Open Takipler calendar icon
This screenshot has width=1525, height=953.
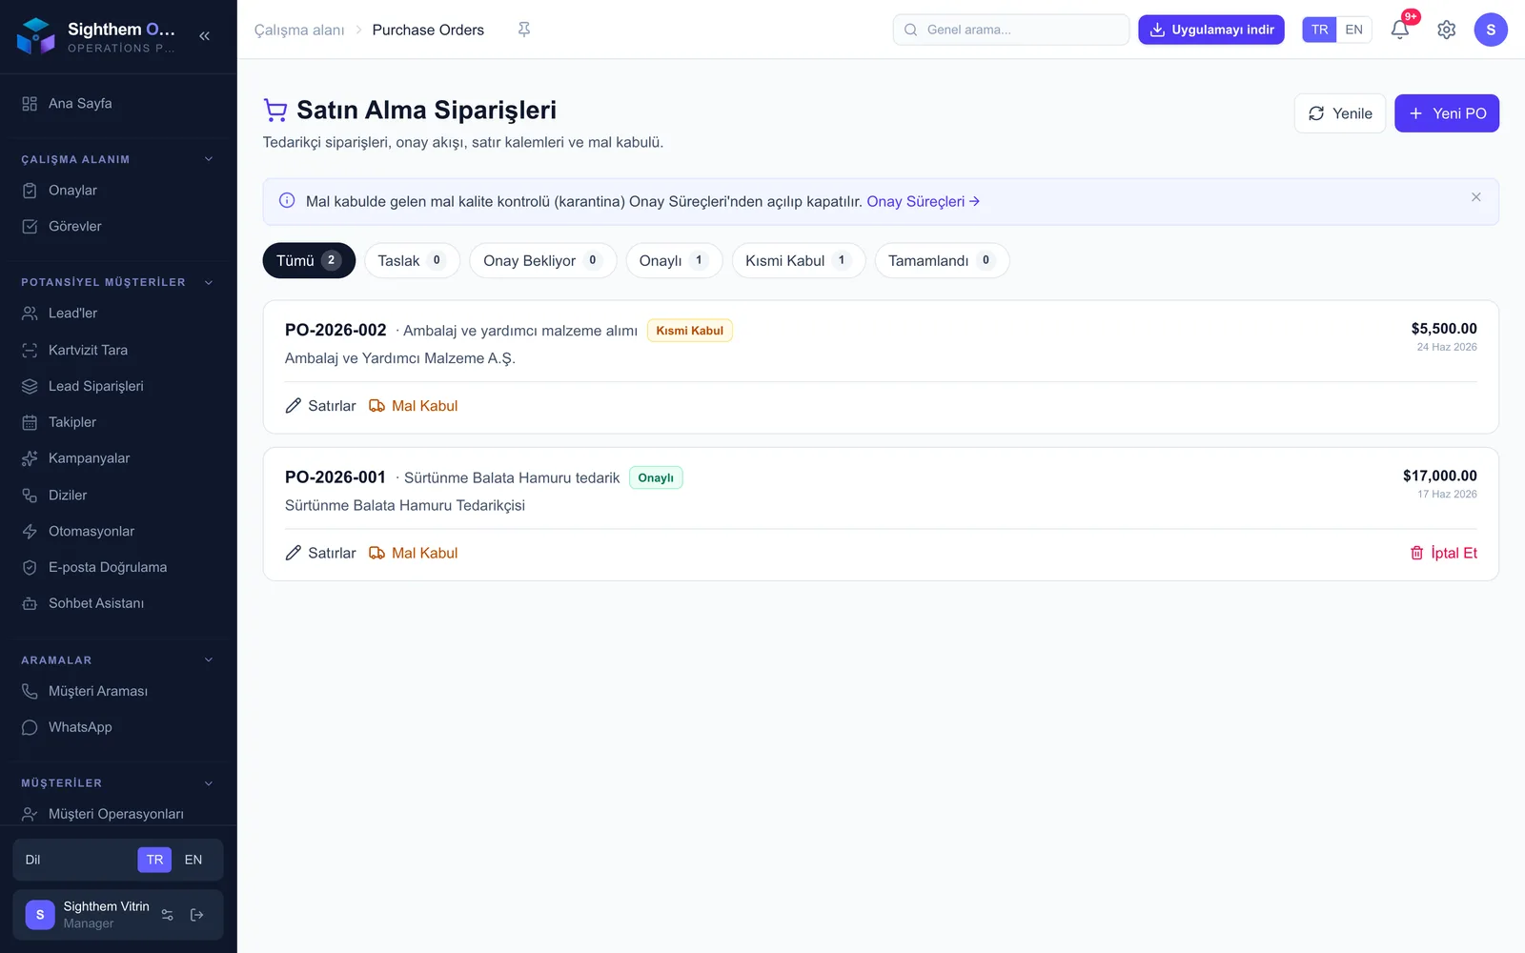click(x=30, y=422)
